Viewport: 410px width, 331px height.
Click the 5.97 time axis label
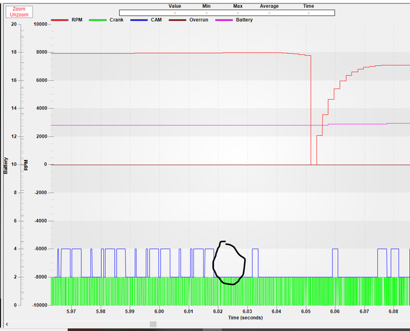pos(71,311)
